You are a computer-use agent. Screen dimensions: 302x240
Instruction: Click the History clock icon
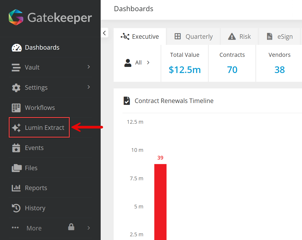16,208
